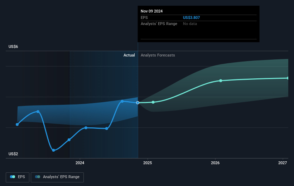Toggle the EPS legend button
Screen dimensions: 294x186
click(18, 177)
